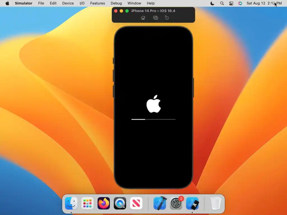Take a screenshot with the camera icon

click(x=155, y=18)
